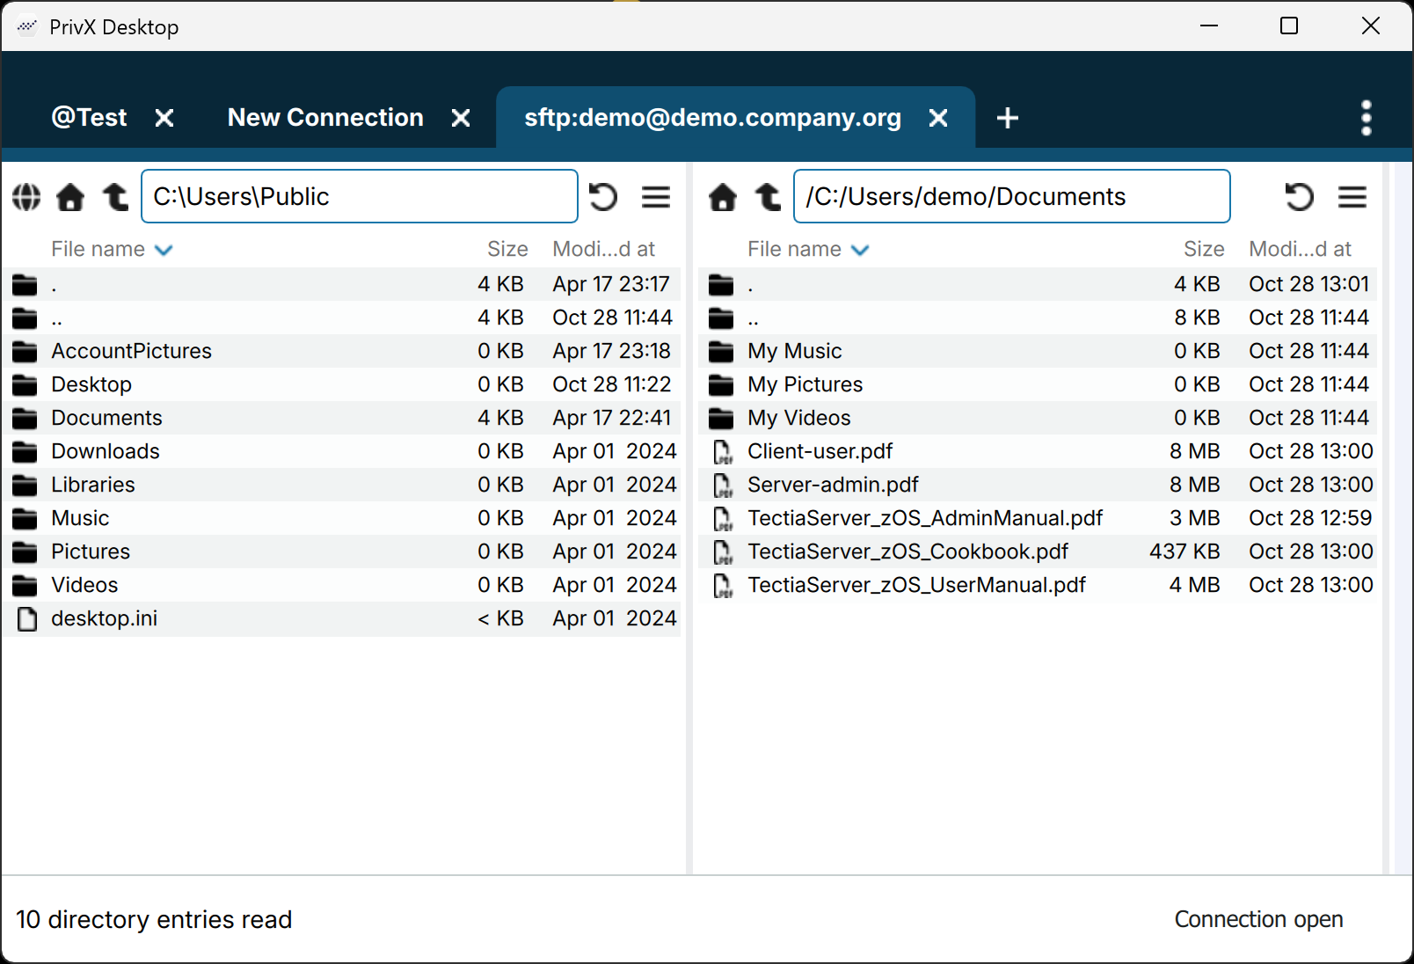Open the globe network icon on left pane
The image size is (1414, 964).
pyautogui.click(x=26, y=197)
